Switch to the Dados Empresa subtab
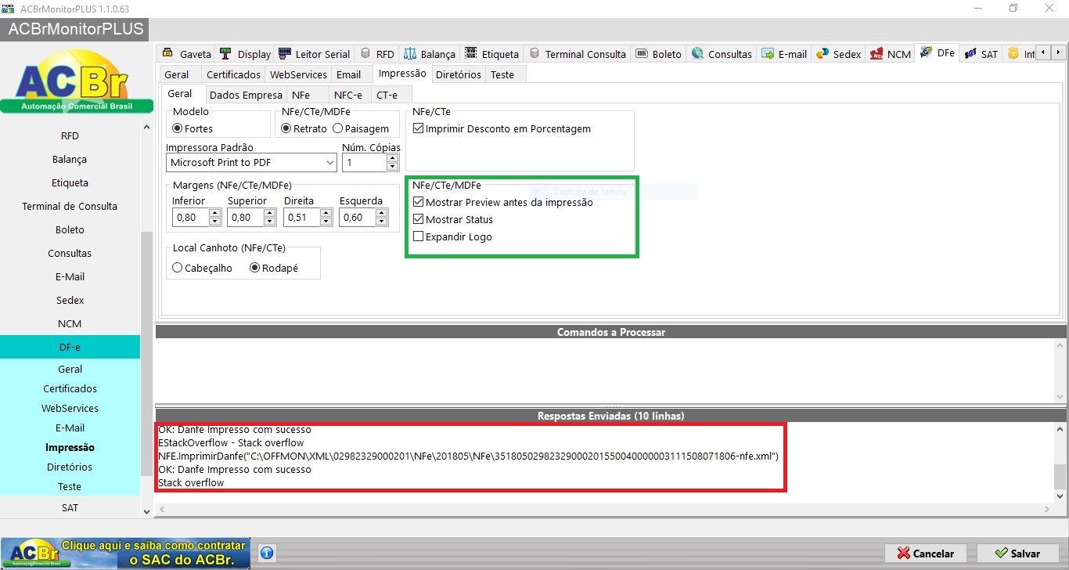 [246, 95]
